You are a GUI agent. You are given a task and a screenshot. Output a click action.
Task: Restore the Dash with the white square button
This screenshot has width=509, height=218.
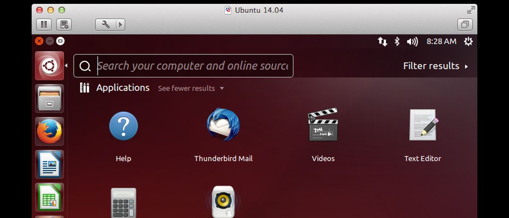tap(60, 41)
